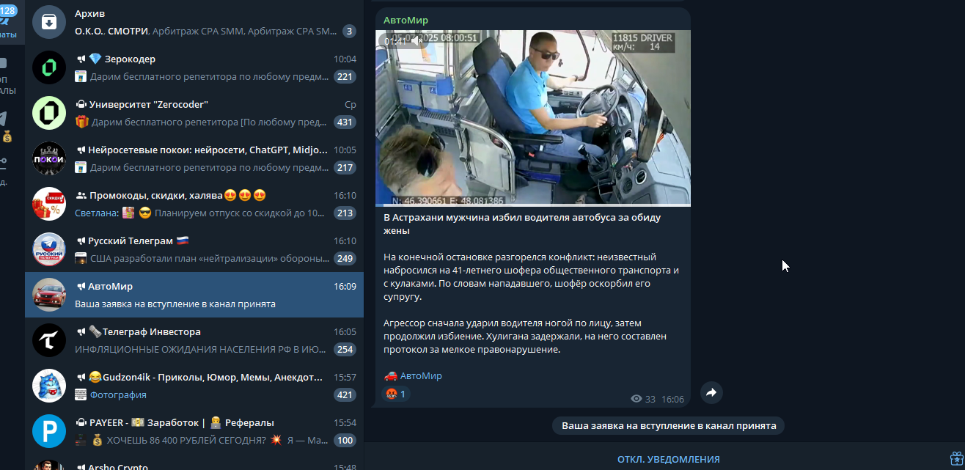The width and height of the screenshot is (965, 470).
Task: Click the forward arrow beside the АвтоМир post
Action: (x=711, y=393)
